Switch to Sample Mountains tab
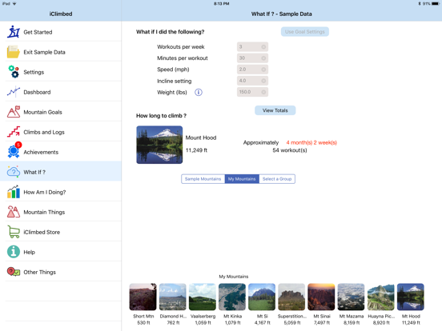This screenshot has width=442, height=331. click(203, 179)
